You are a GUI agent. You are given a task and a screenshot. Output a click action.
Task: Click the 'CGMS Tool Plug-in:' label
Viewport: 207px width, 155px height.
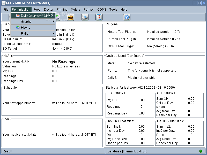[x=121, y=46]
